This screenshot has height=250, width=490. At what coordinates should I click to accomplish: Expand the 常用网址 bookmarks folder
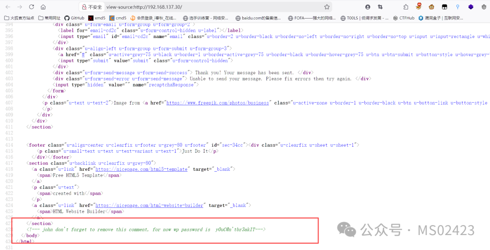[50, 18]
